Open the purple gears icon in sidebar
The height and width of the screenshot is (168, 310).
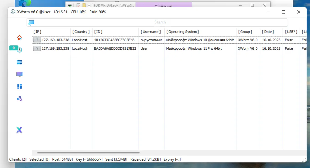(19, 98)
